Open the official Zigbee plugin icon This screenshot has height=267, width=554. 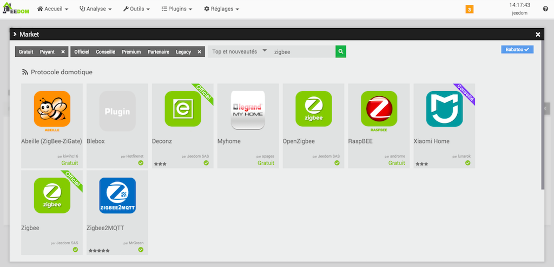coord(52,196)
